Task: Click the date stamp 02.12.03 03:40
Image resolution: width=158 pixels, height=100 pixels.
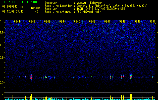Action: 13,11
